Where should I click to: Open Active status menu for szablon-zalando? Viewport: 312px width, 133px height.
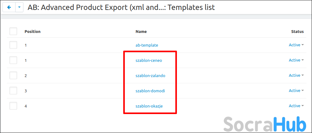[296, 76]
